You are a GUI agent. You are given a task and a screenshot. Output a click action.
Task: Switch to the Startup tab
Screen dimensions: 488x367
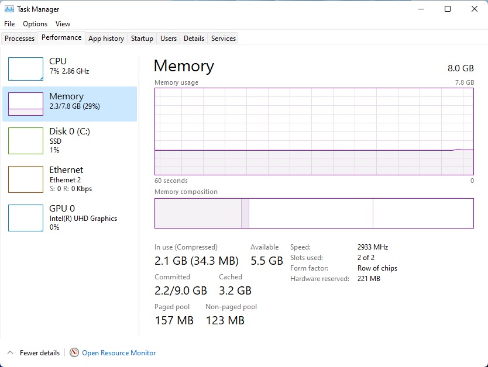[x=142, y=39]
